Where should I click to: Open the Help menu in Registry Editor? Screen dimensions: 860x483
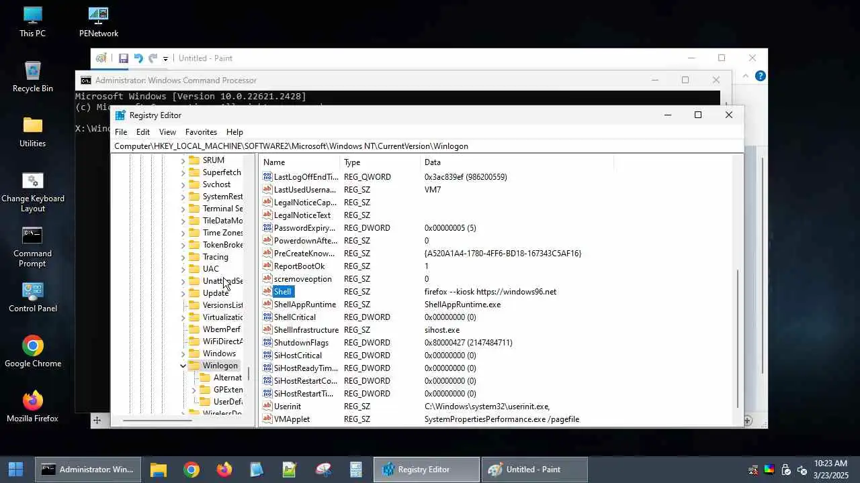[234, 132]
